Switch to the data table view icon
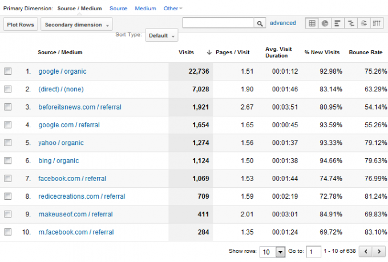The image size is (388, 262). tap(312, 23)
